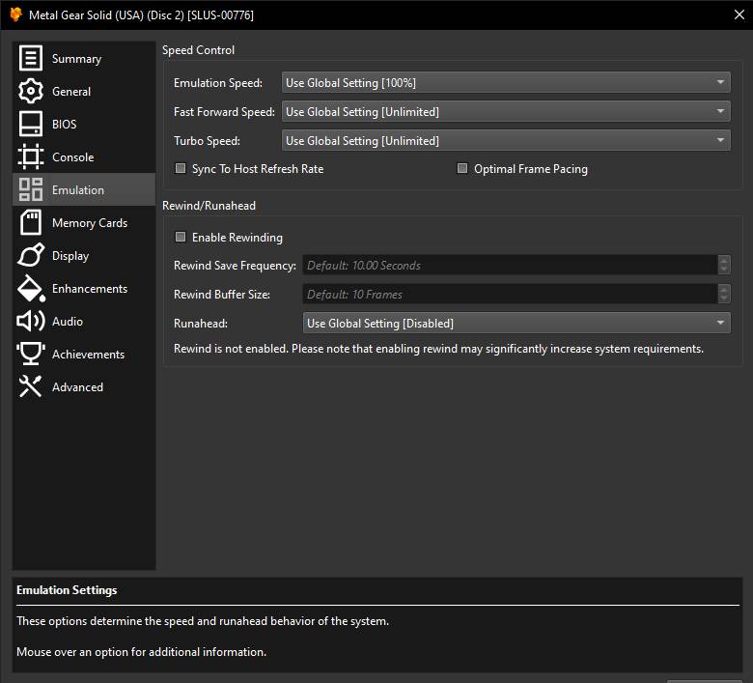Click the Advanced tools icon
The width and height of the screenshot is (753, 683).
point(31,386)
